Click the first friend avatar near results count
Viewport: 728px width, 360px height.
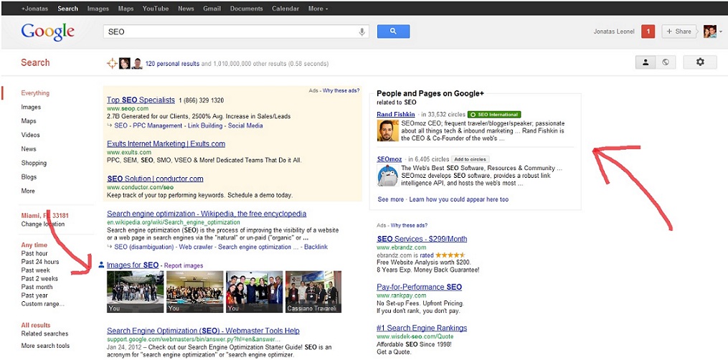click(124, 64)
